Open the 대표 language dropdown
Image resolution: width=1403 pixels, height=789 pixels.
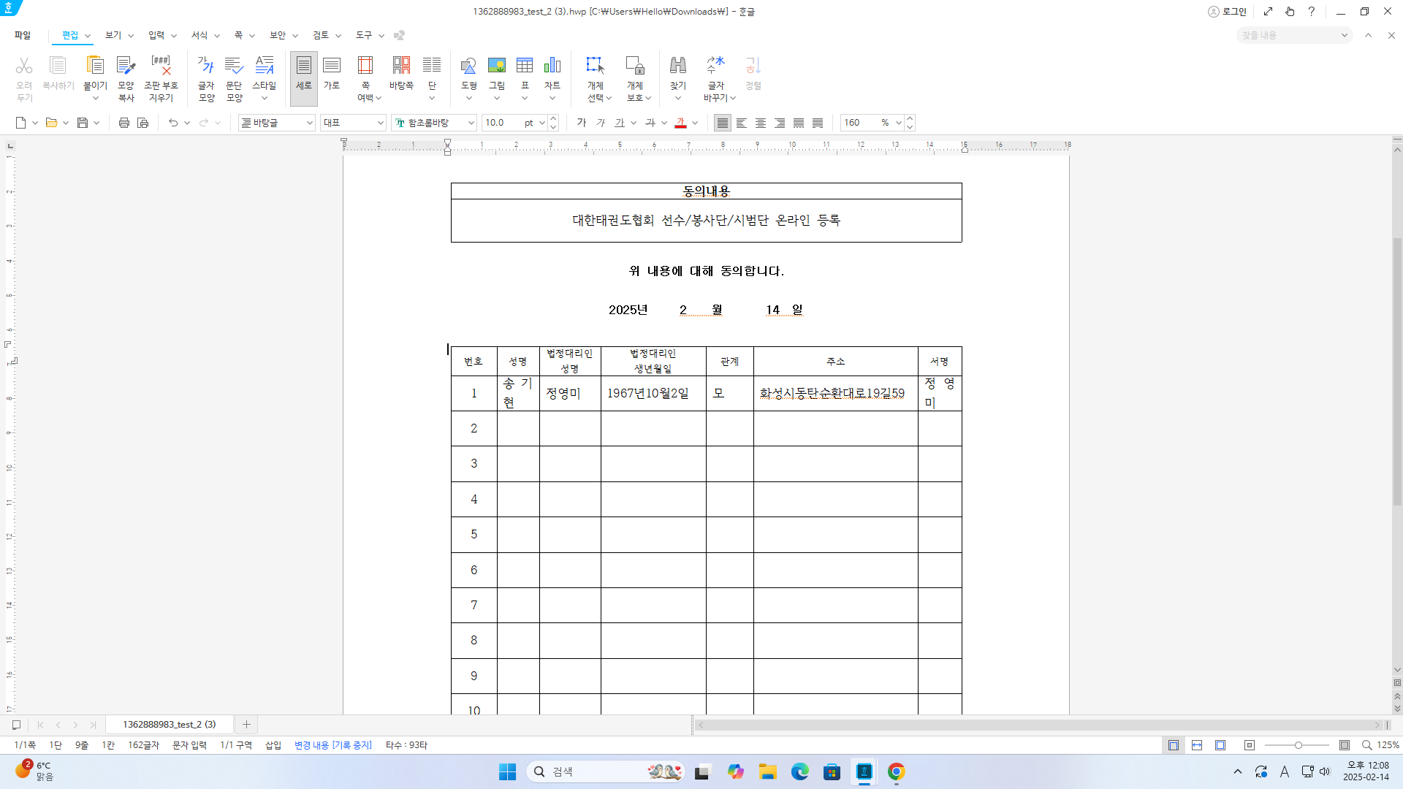[x=381, y=123]
